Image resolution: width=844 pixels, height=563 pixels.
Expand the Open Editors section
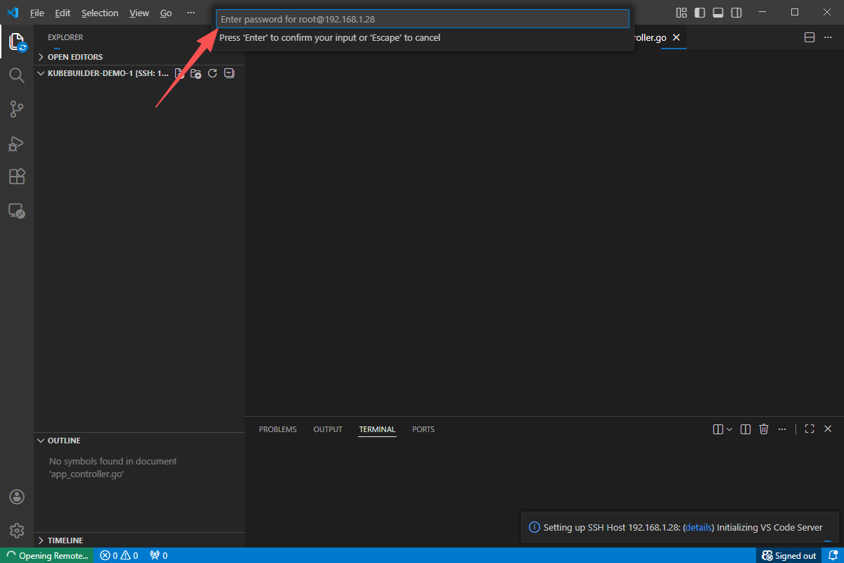pyautogui.click(x=75, y=57)
